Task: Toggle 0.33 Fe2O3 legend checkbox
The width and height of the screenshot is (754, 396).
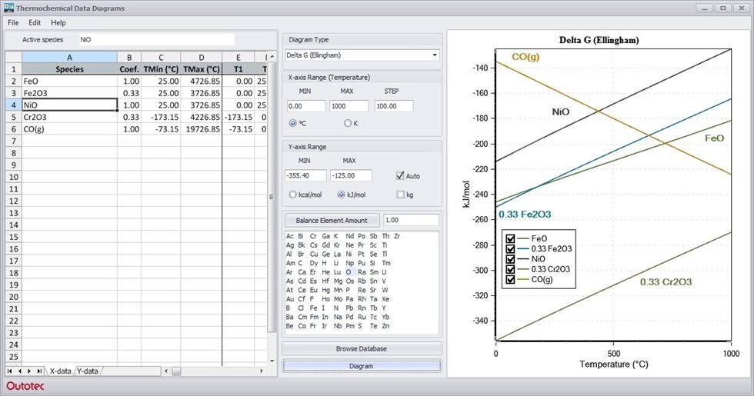Action: click(x=511, y=248)
